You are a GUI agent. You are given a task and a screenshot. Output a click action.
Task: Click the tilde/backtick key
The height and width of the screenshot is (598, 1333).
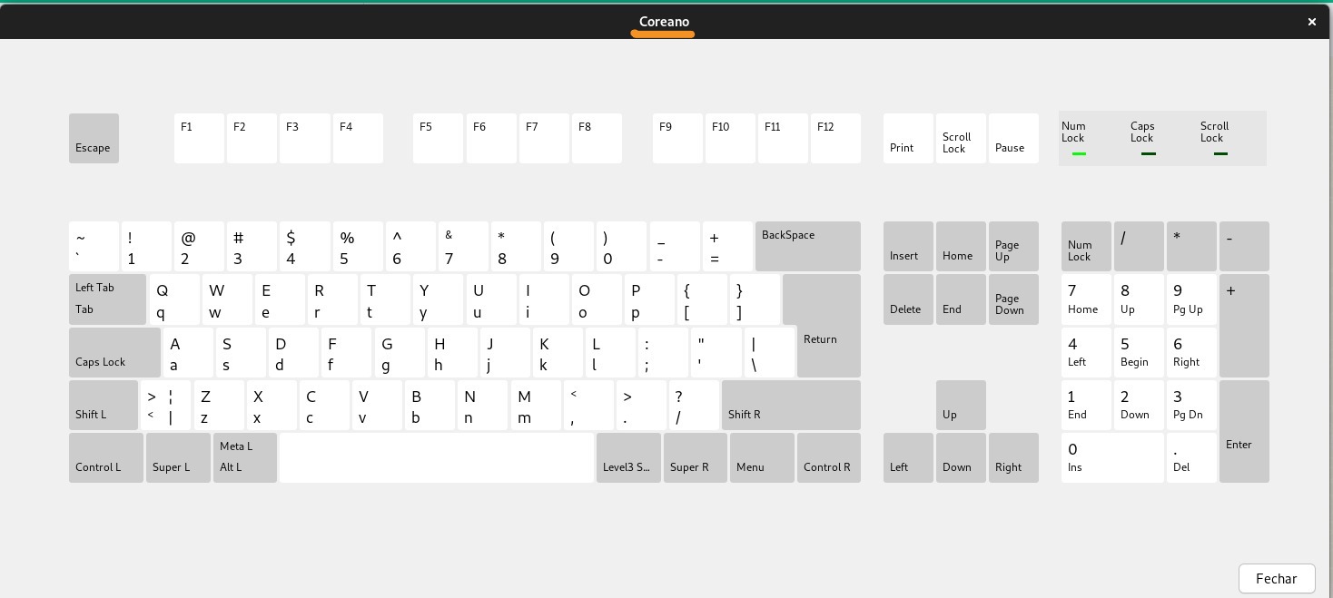(x=94, y=246)
